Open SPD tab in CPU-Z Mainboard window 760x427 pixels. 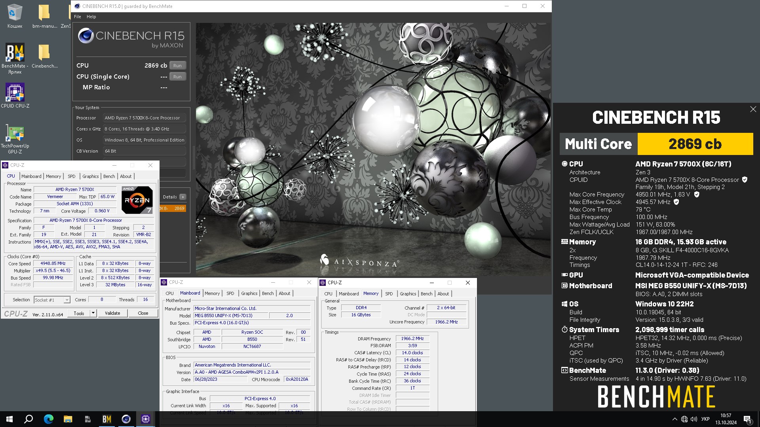230,293
